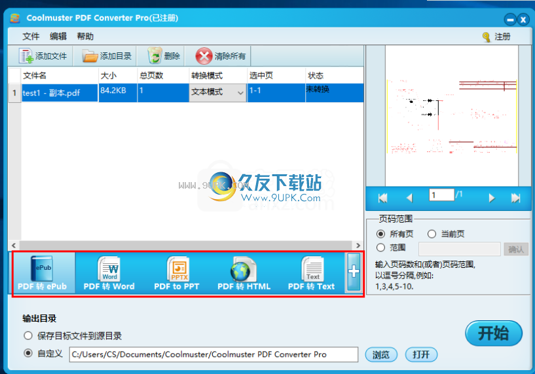
Task: Click the Add File (添加文件) toolbar button
Action: tap(43, 56)
